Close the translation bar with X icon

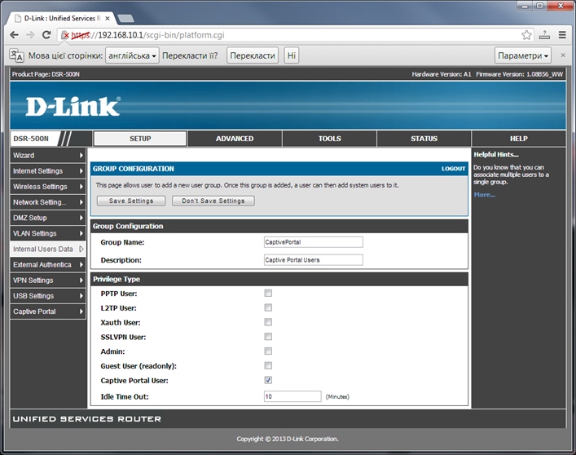pos(564,55)
